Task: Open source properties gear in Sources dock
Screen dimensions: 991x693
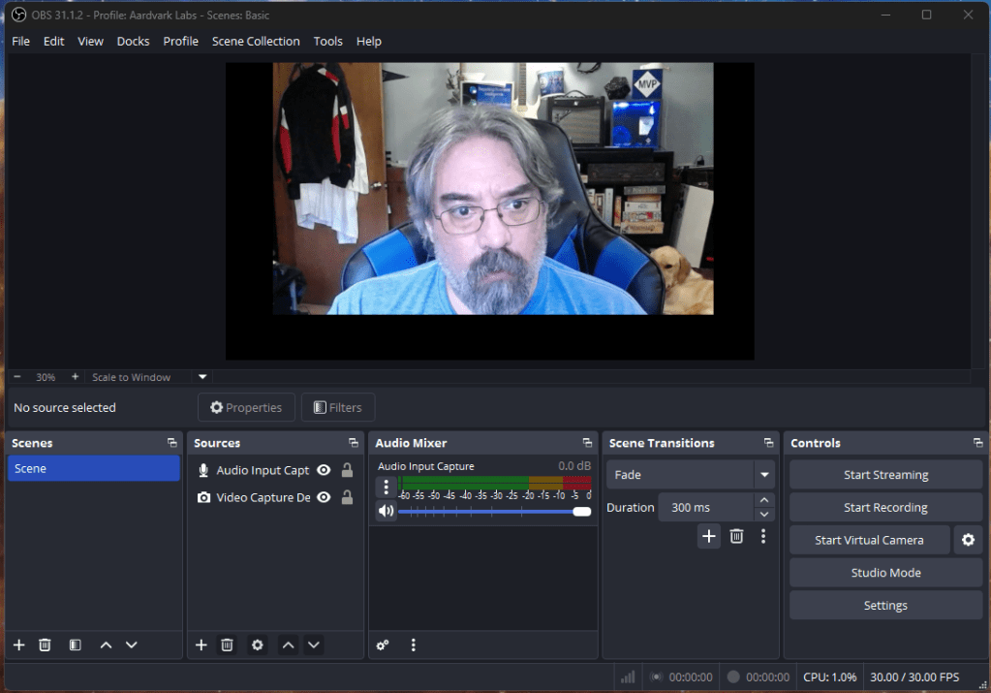Action: click(257, 645)
